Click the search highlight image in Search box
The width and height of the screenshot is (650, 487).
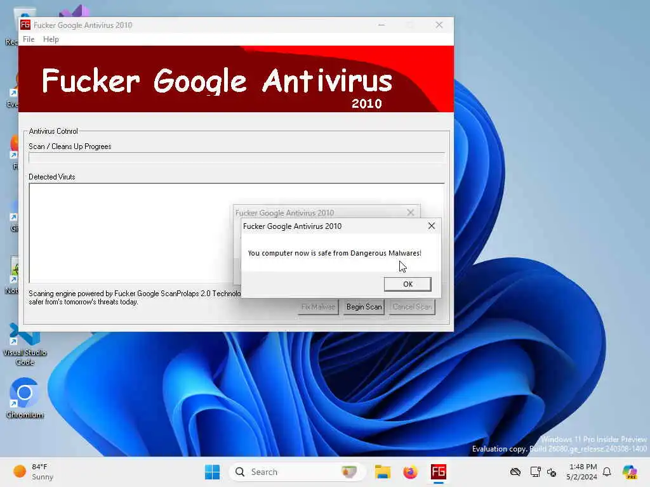(349, 472)
